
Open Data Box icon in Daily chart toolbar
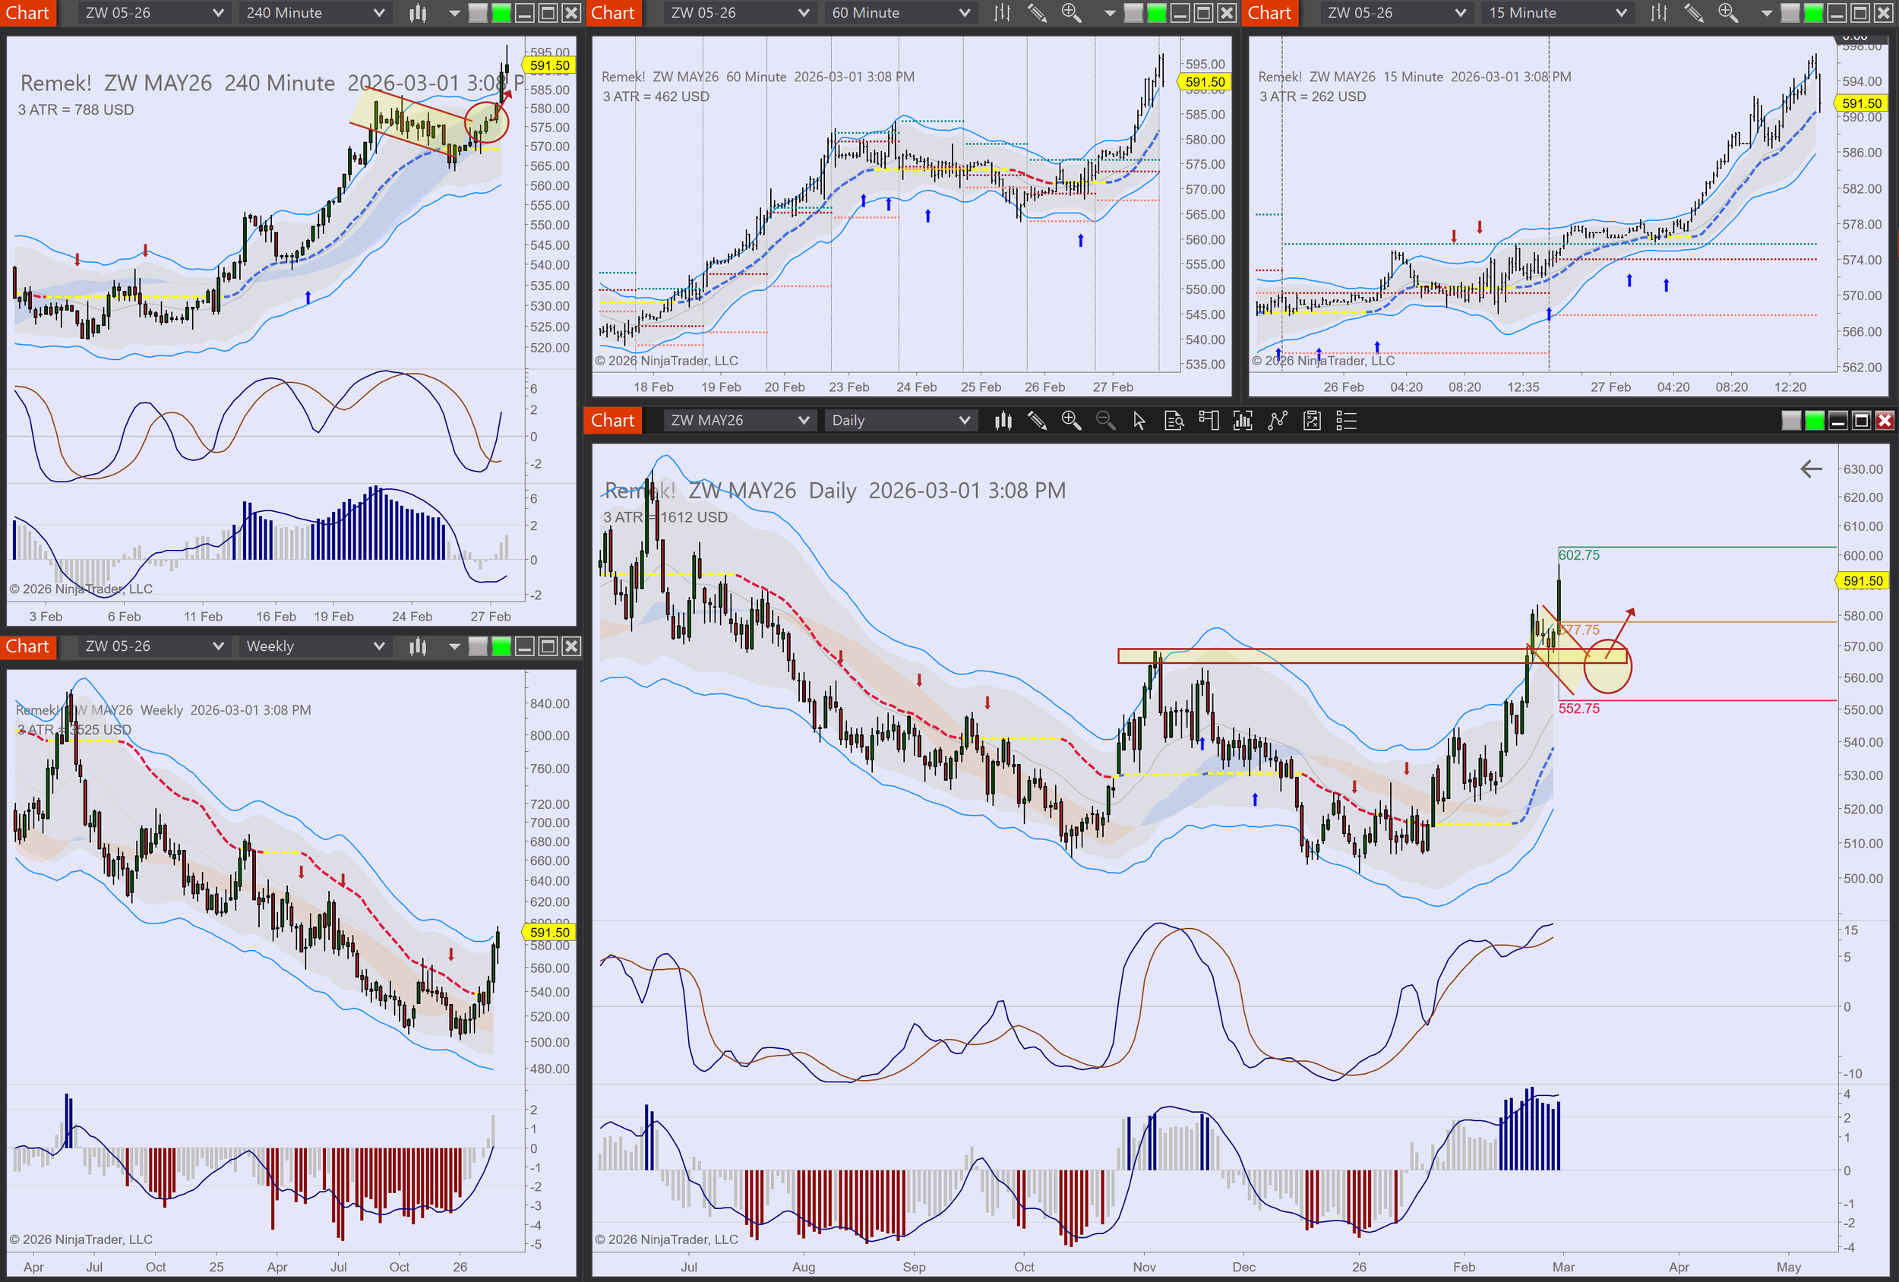(1174, 421)
